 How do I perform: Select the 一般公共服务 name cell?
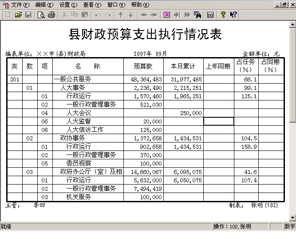tap(88, 79)
